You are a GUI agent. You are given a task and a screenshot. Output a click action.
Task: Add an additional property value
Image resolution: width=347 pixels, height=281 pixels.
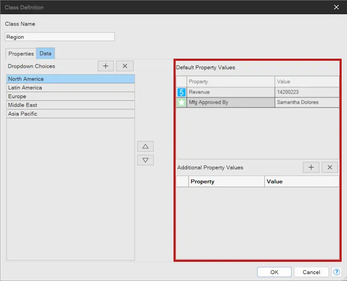pos(311,167)
